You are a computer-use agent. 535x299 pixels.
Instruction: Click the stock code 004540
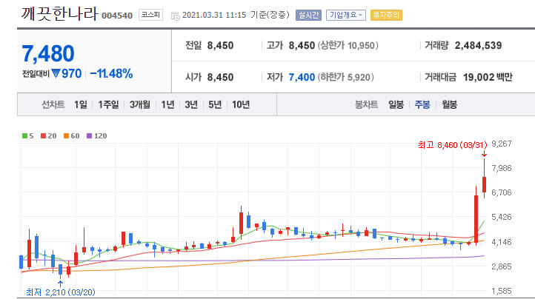coord(117,16)
